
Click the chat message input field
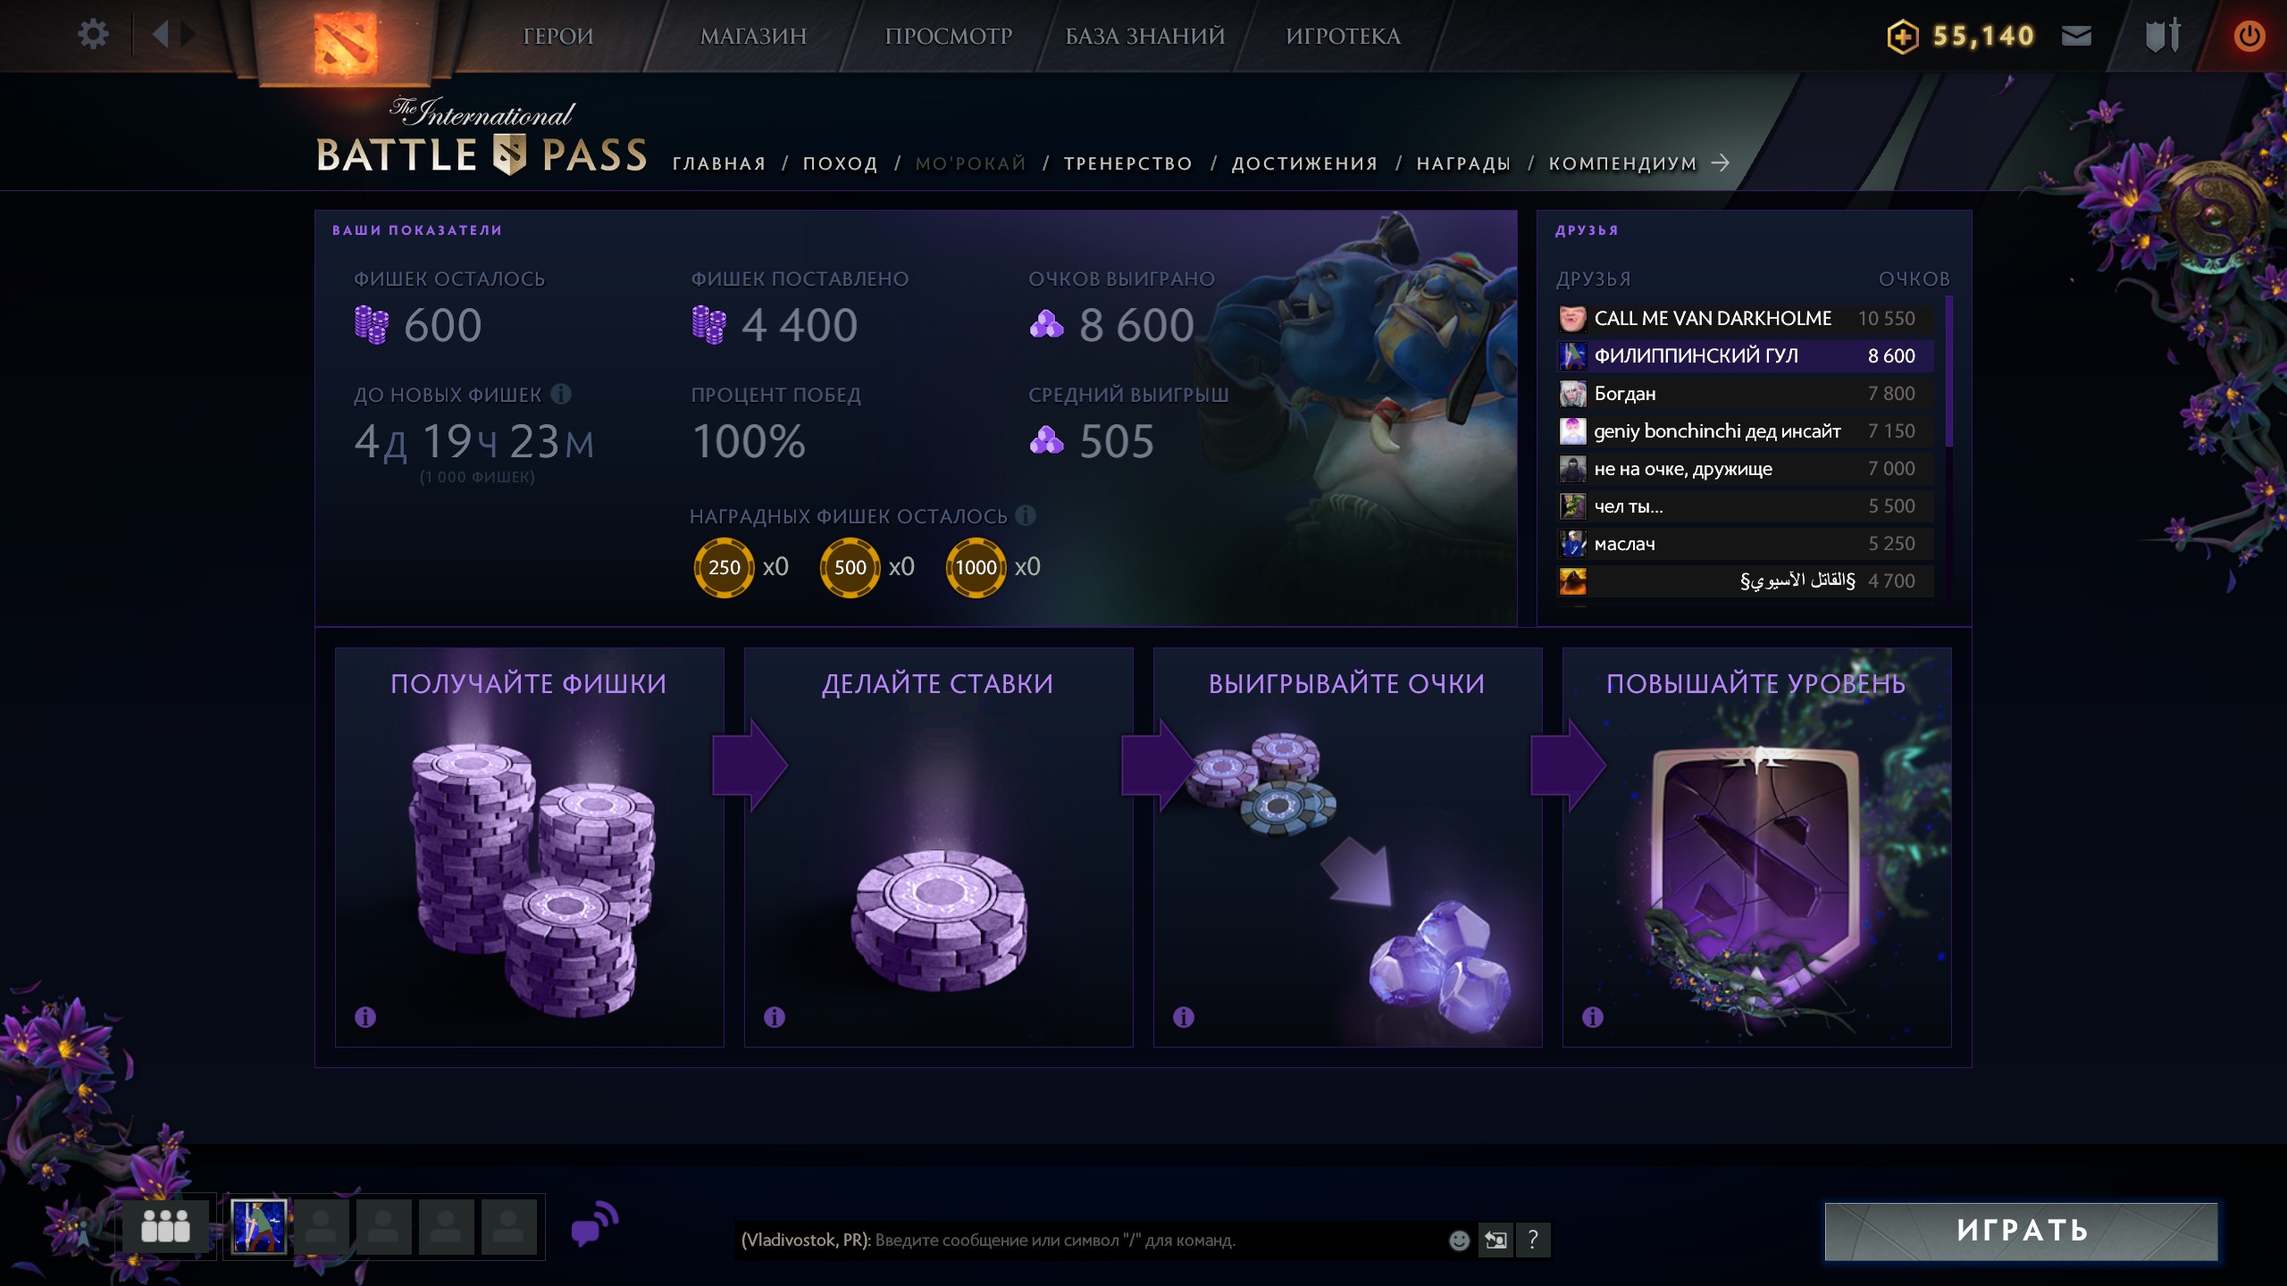1090,1240
